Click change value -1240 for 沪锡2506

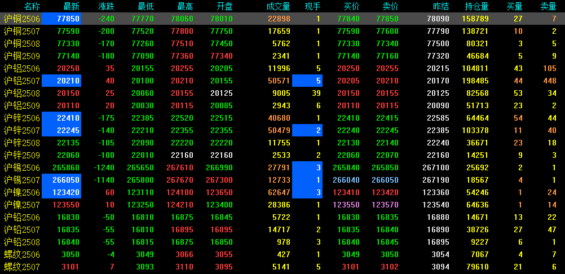(104, 168)
